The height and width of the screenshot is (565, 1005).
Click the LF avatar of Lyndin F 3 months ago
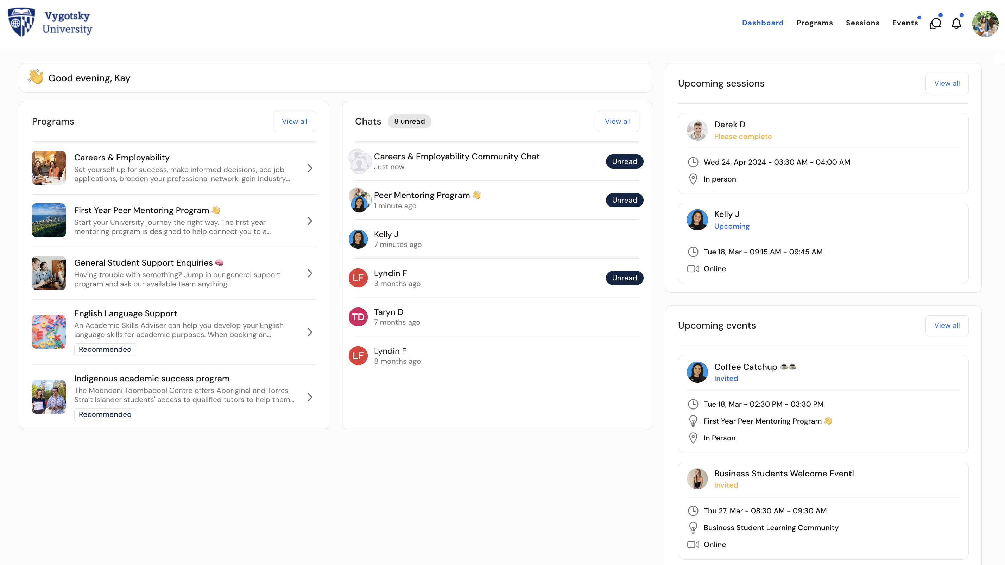click(358, 278)
